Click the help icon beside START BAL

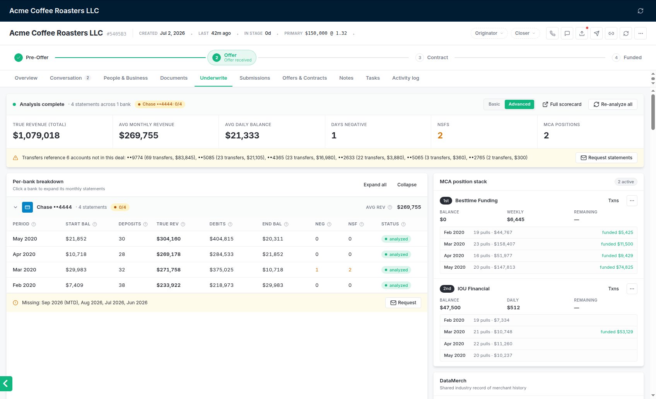pyautogui.click(x=95, y=224)
